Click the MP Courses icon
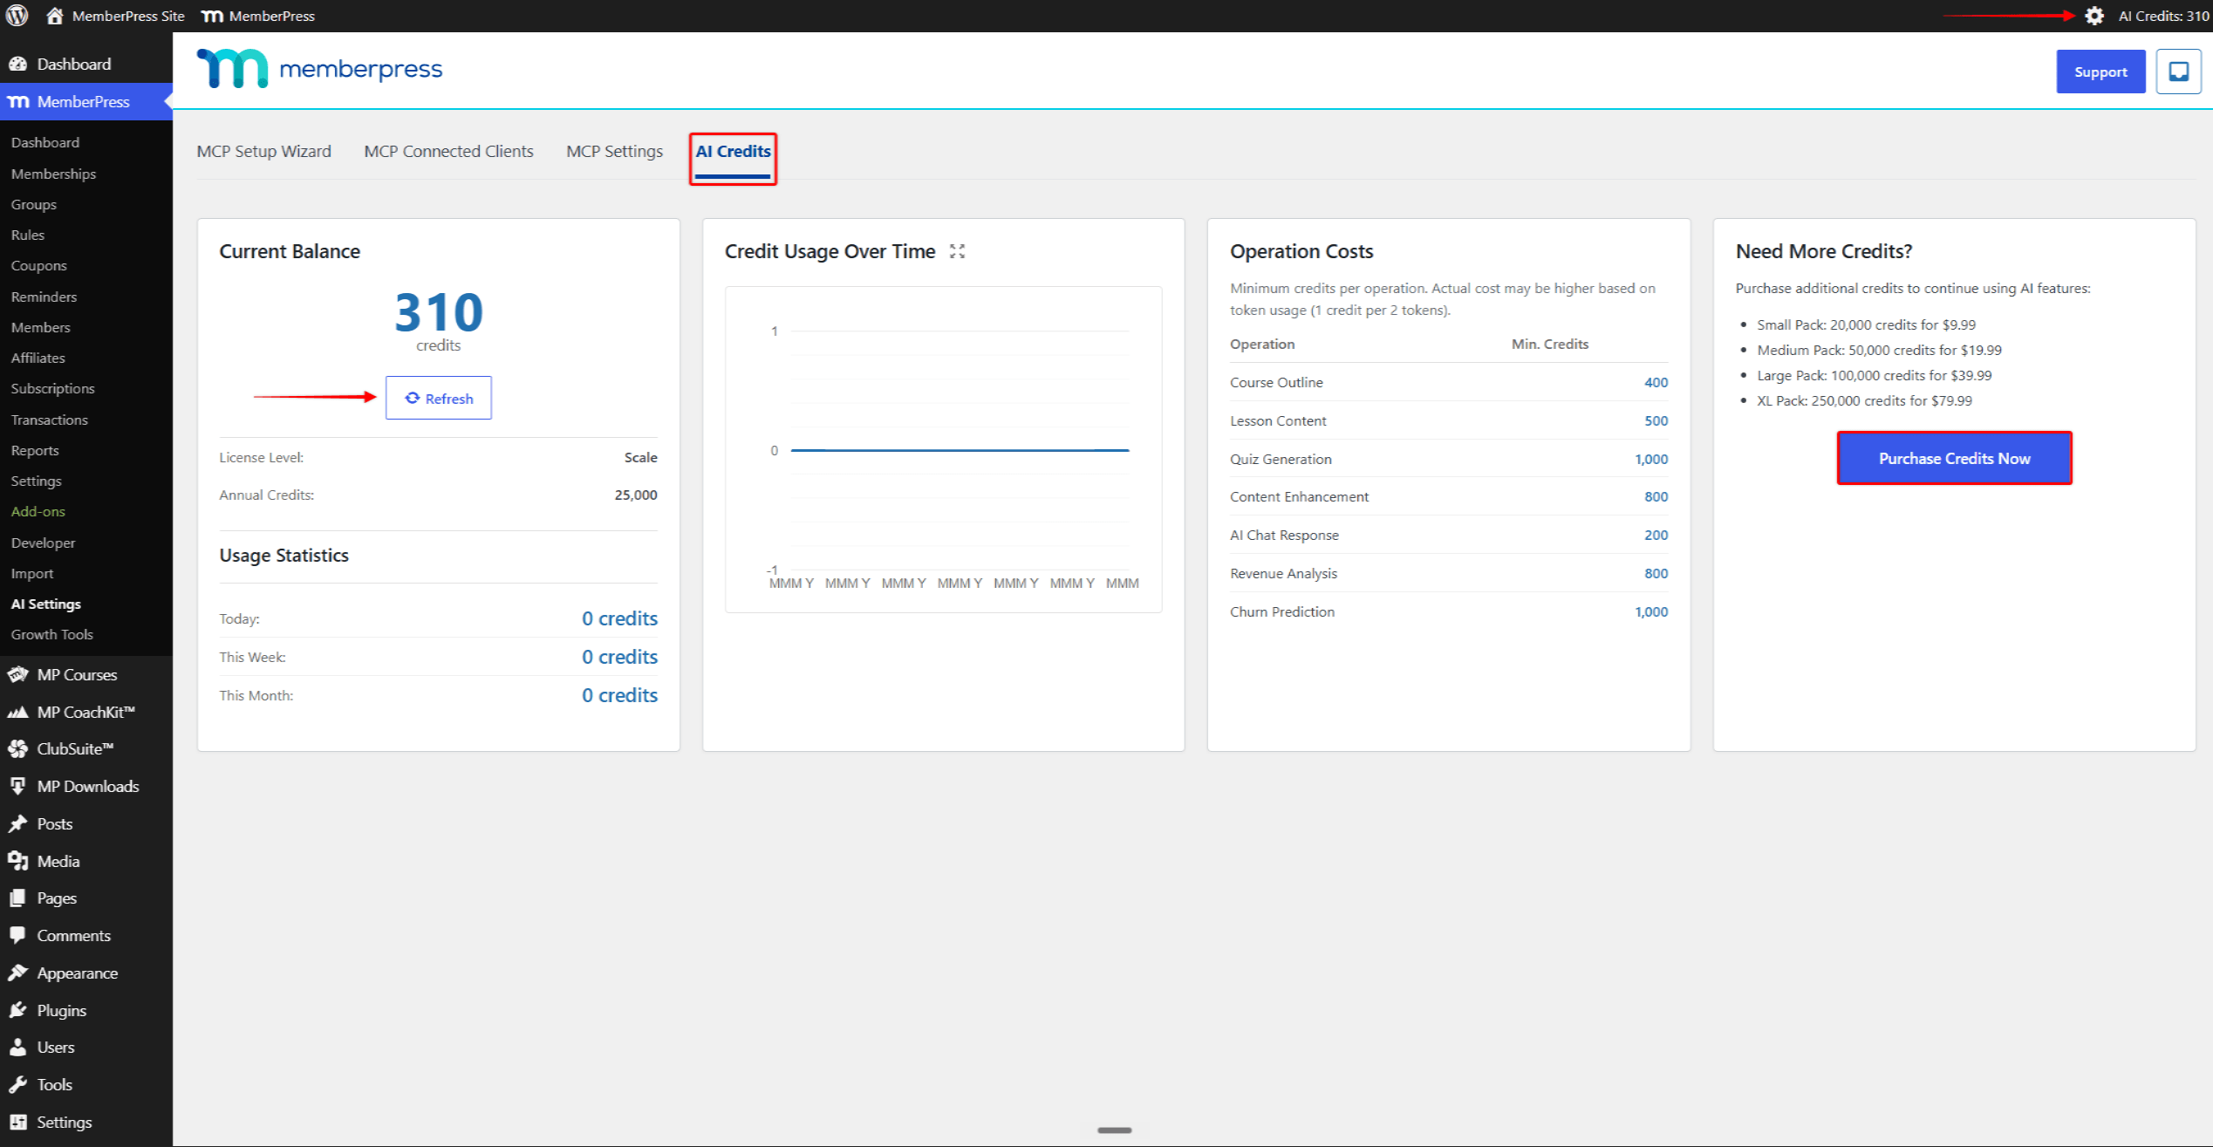2213x1147 pixels. click(x=17, y=674)
